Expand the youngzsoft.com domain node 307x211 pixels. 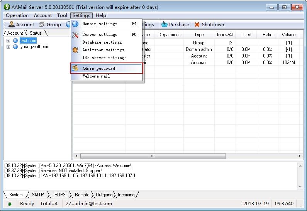[x=8, y=47]
